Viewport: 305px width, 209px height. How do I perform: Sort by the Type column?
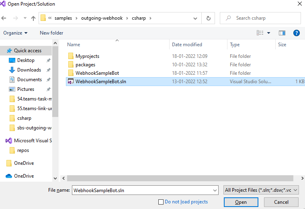[x=235, y=45]
